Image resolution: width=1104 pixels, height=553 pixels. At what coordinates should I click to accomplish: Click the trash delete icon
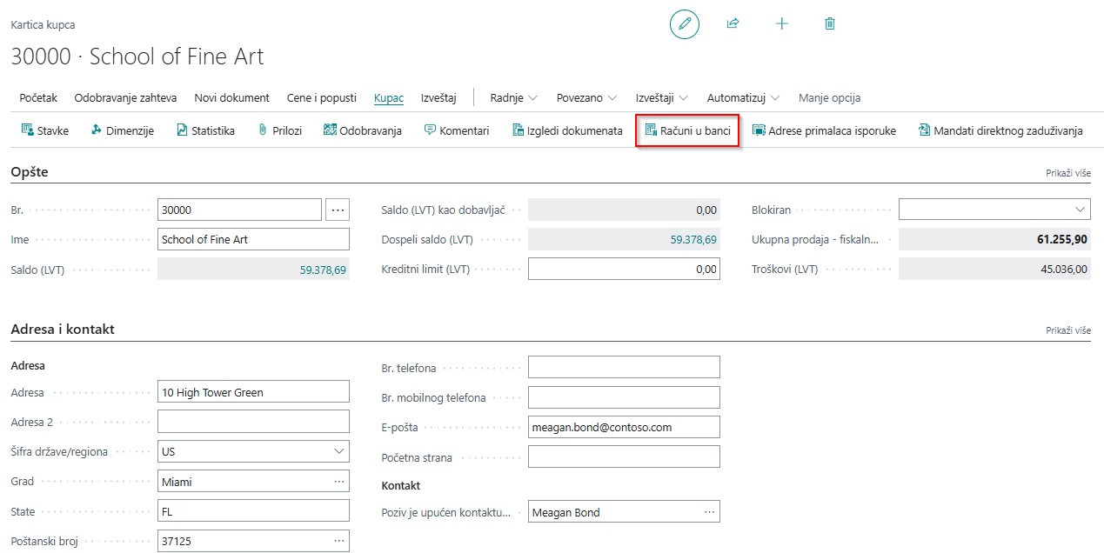click(830, 24)
